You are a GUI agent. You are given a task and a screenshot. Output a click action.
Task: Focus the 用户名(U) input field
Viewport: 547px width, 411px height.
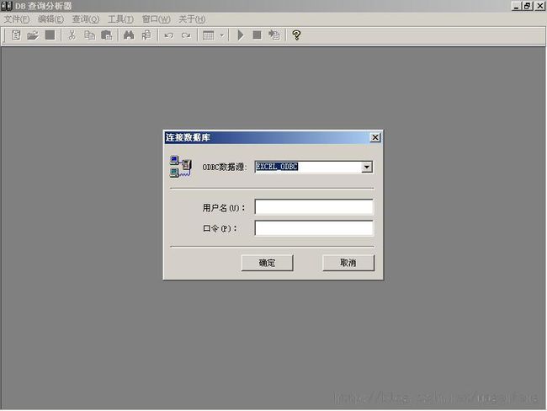(314, 207)
